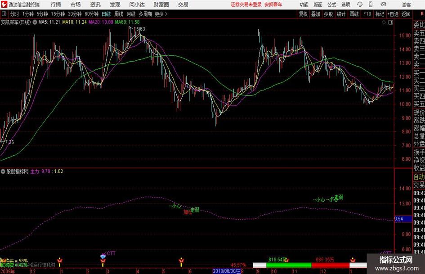Toggle the right panel icon beside the diamond
The image size is (425, 274).
pyautogui.click(x=390, y=22)
